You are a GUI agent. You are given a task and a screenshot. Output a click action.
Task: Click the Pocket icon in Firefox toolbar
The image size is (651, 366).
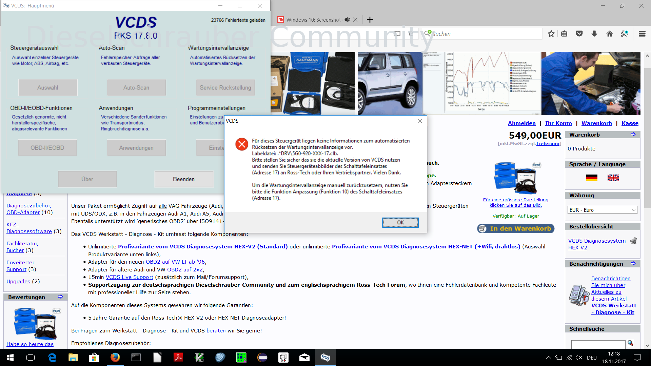(x=579, y=34)
